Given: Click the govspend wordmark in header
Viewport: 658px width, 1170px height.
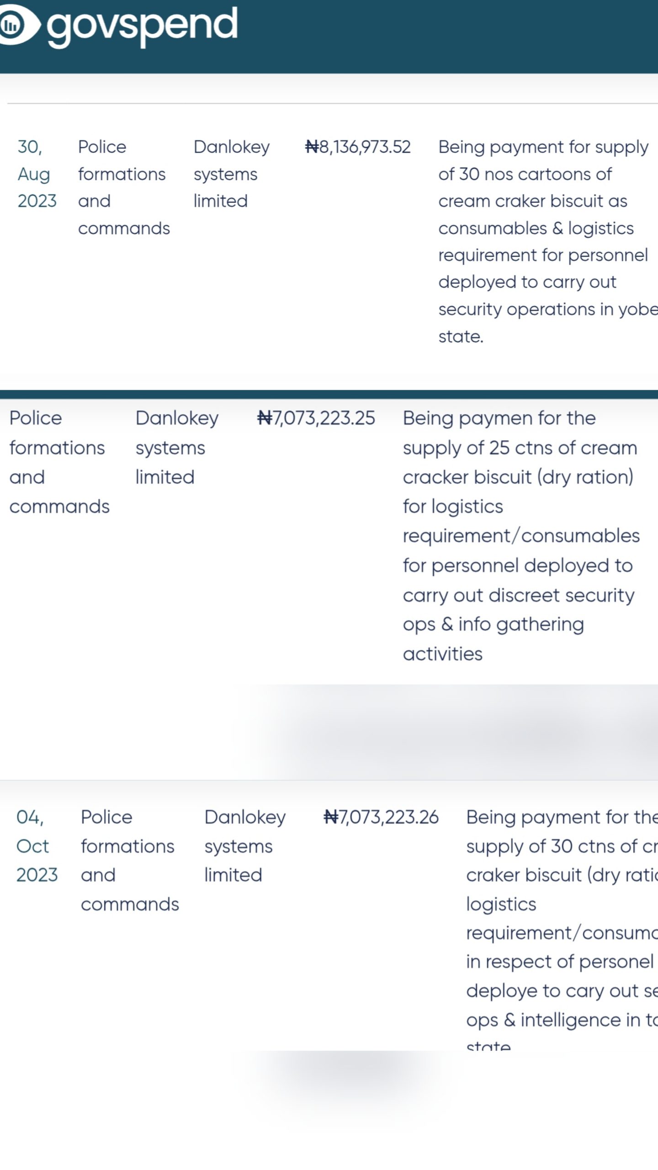Looking at the screenshot, I should pyautogui.click(x=142, y=26).
